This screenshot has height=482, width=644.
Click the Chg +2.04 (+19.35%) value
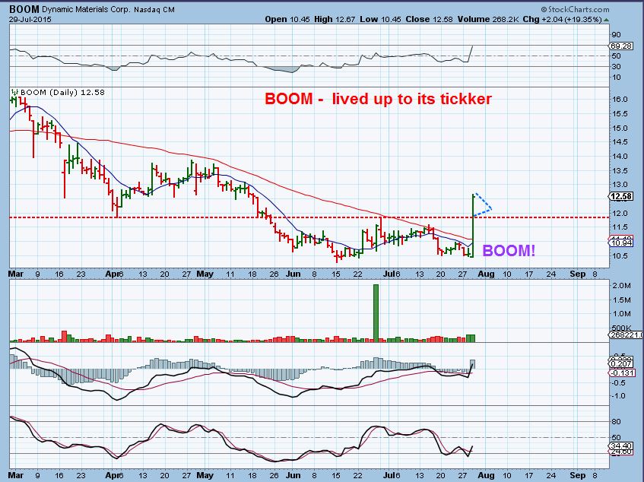pos(563,19)
